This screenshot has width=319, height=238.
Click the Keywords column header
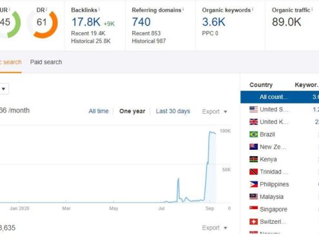tap(307, 85)
